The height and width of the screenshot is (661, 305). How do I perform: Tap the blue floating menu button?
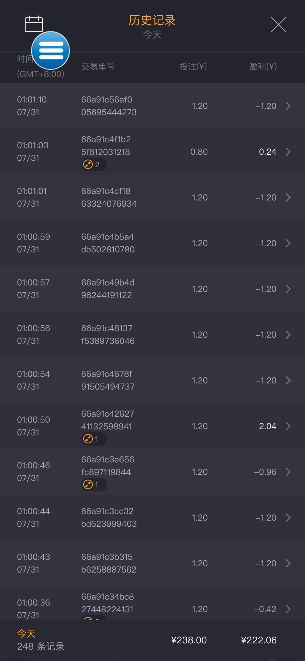[50, 50]
